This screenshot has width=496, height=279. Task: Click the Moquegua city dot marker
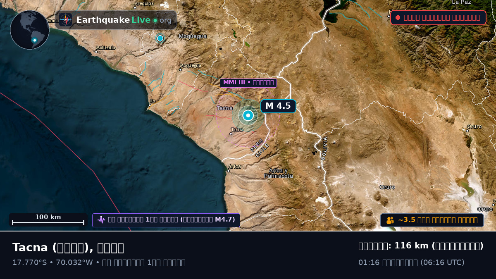[180, 69]
